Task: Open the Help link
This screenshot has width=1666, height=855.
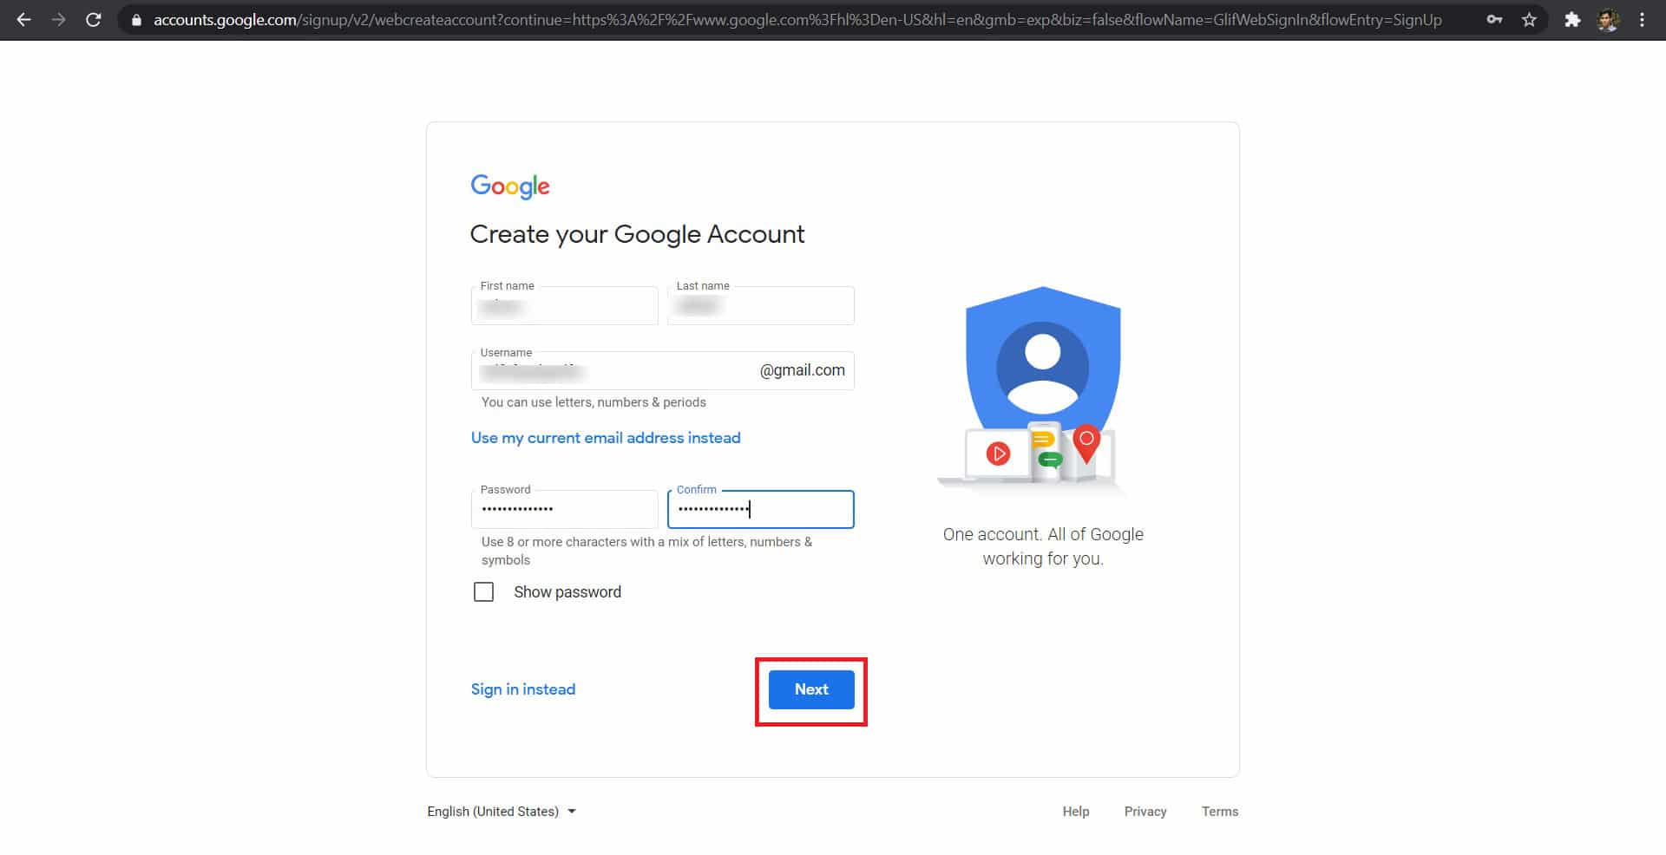Action: click(1076, 812)
